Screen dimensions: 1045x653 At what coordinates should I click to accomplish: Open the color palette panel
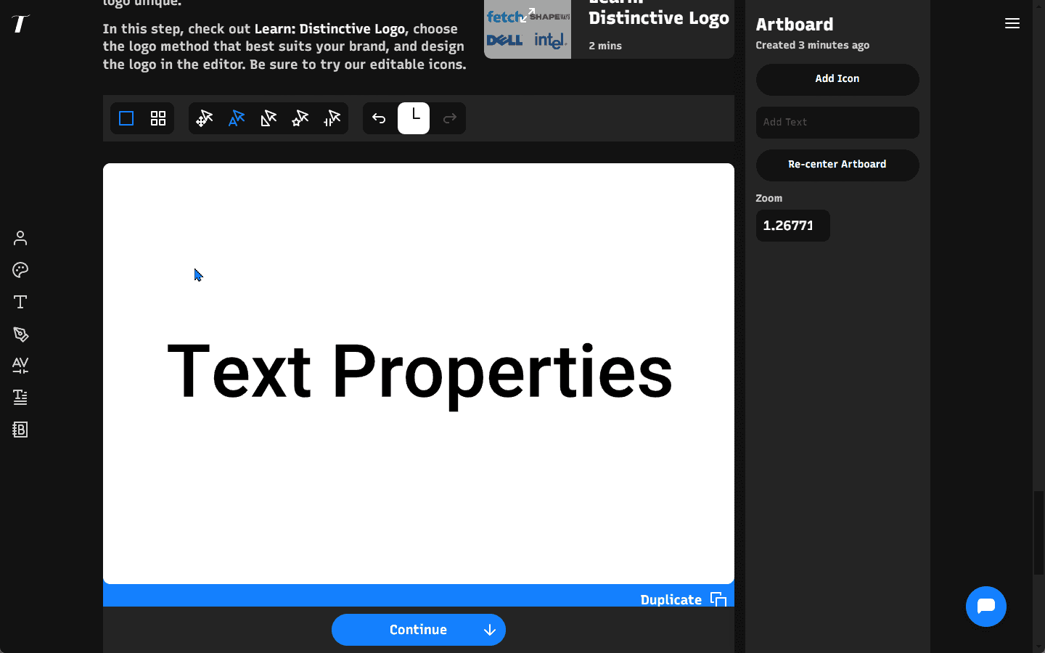coord(20,270)
